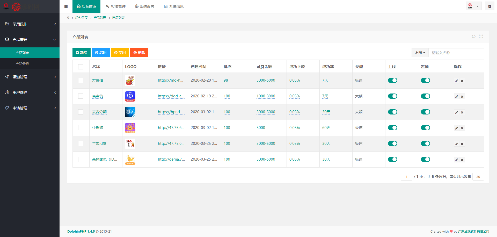Viewport: 497px width, 237px height.
Task: Click the pencil edit icon for 快乐购
Action: pyautogui.click(x=457, y=128)
